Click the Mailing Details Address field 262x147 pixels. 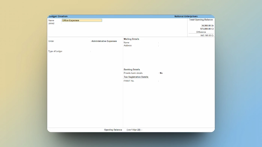[x=174, y=46]
